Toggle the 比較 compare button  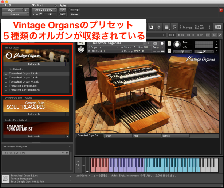click(x=50, y=14)
